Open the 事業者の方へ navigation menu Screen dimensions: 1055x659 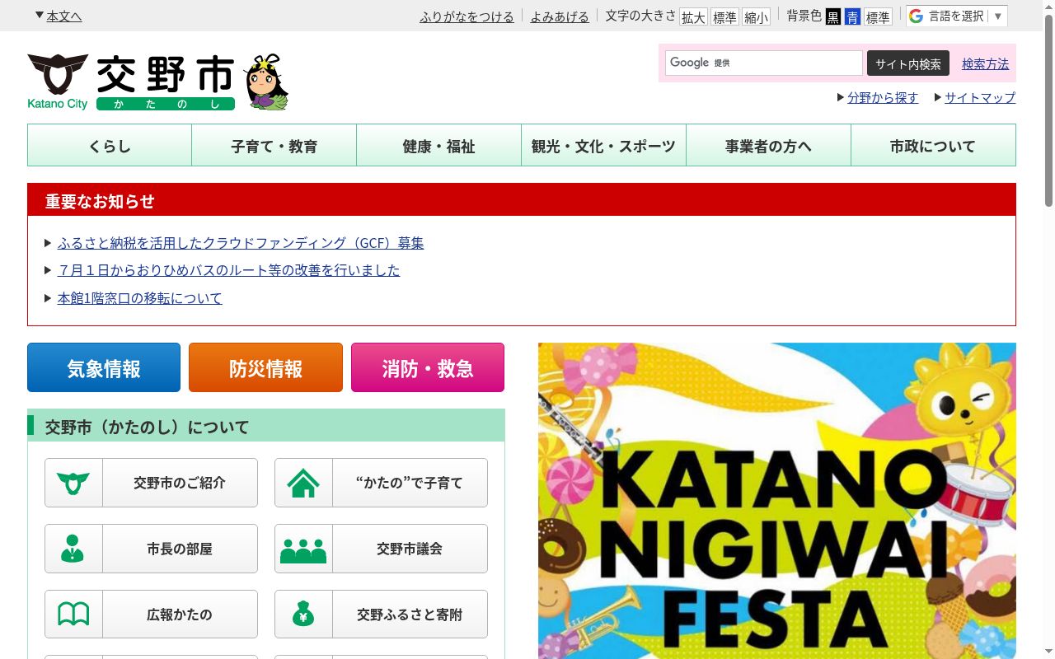click(769, 146)
